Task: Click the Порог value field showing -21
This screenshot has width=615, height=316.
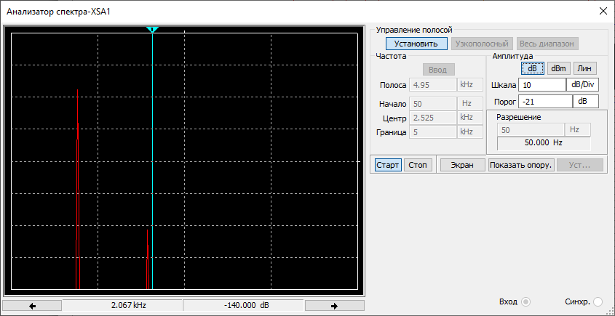Action: [545, 102]
